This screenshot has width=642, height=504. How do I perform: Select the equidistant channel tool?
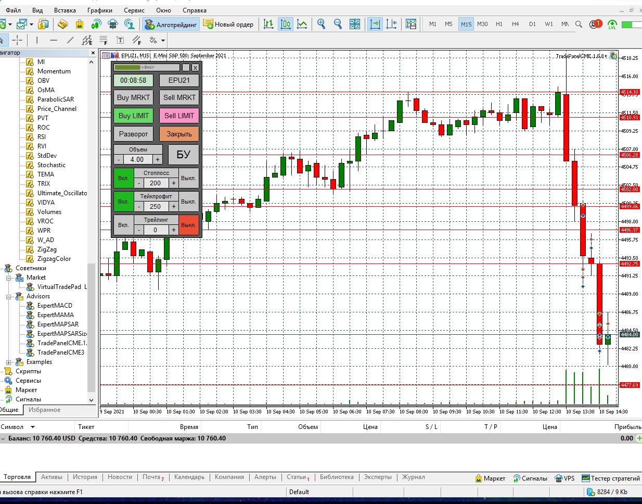point(87,40)
